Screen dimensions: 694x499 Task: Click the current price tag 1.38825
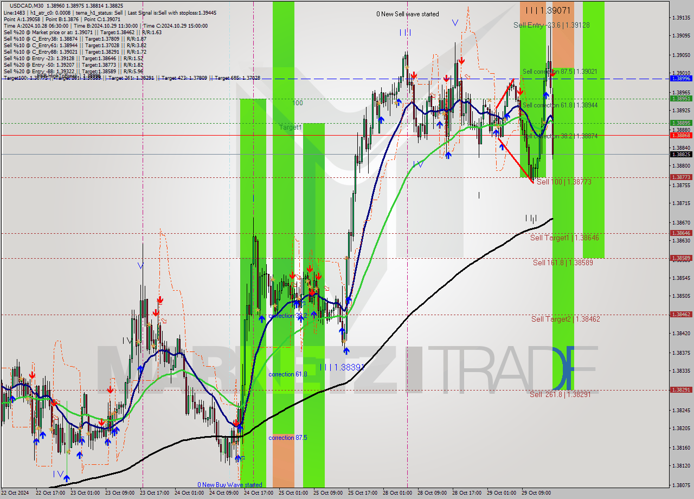click(x=680, y=155)
